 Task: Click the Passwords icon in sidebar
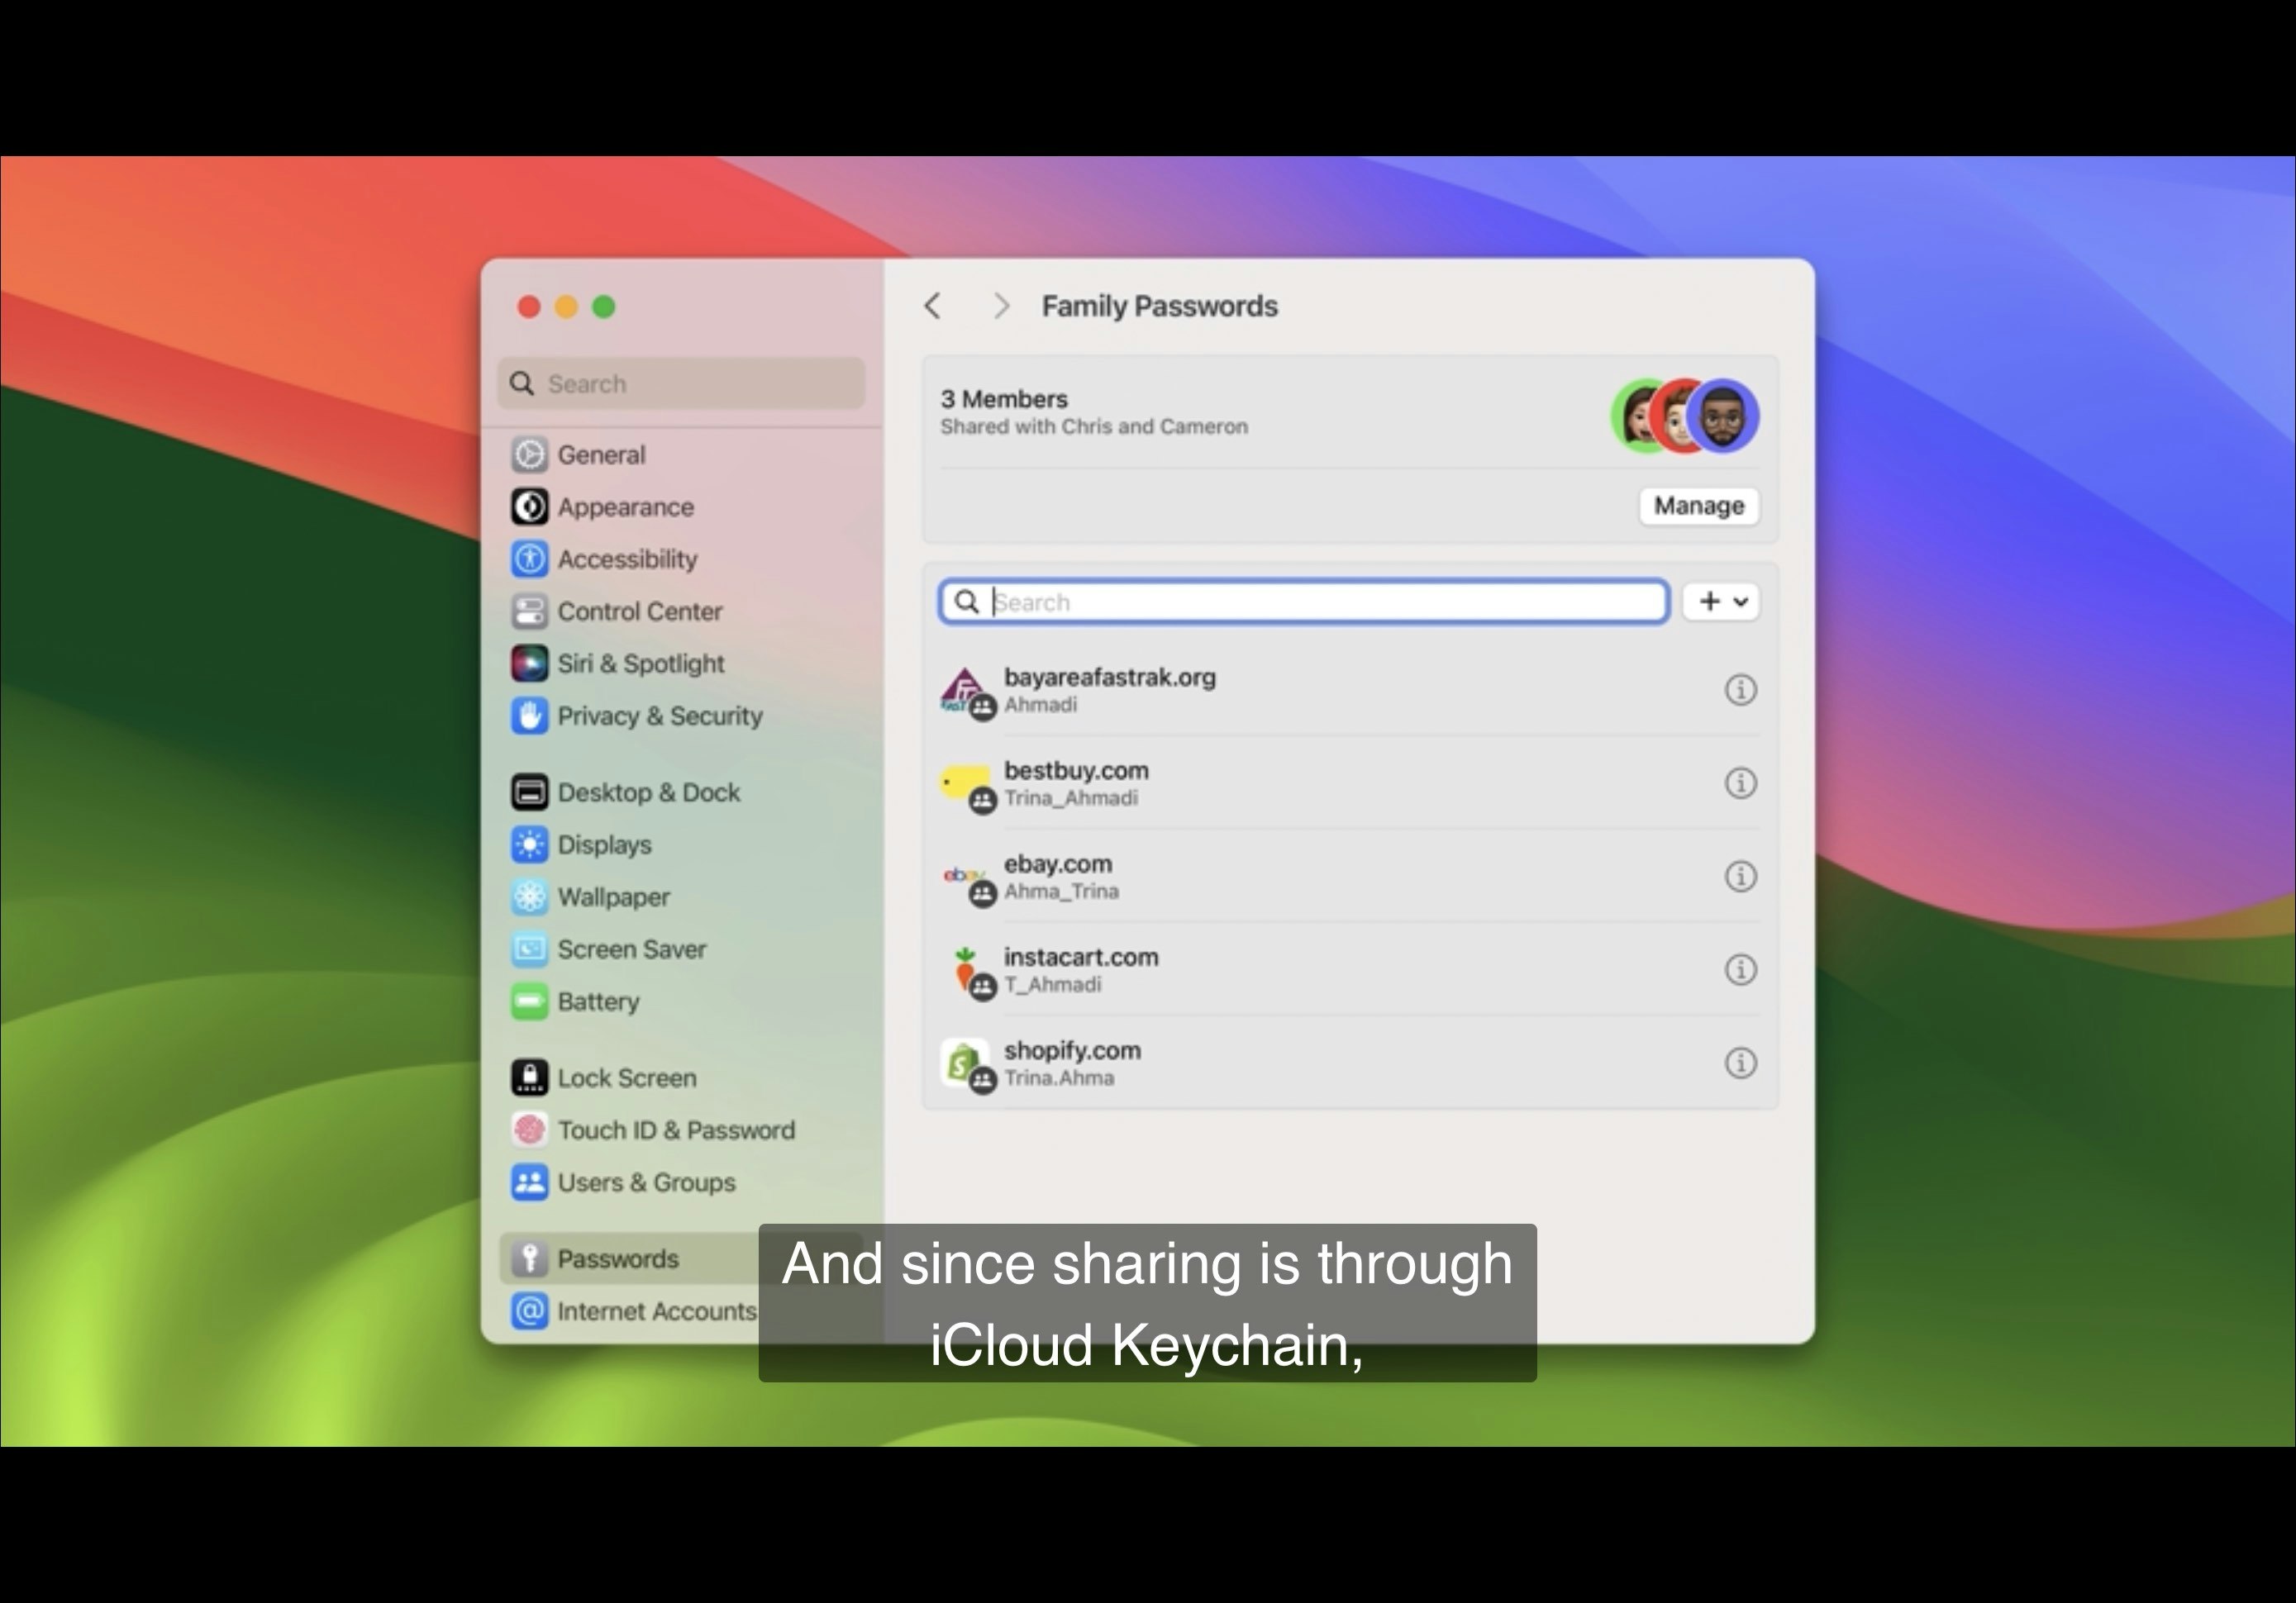click(x=529, y=1256)
